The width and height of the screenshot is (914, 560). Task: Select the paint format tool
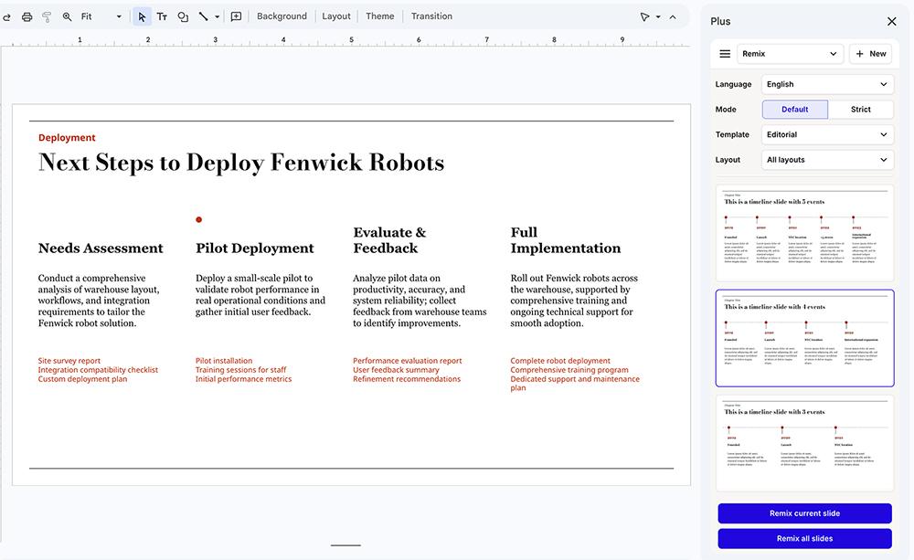point(47,16)
